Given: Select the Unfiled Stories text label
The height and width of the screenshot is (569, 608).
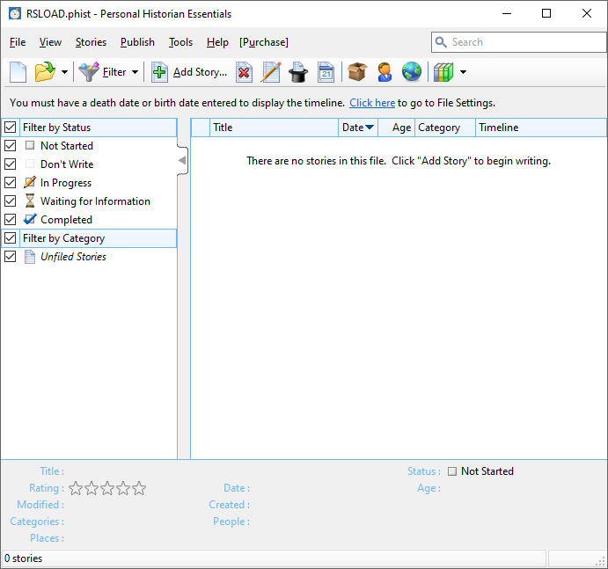Looking at the screenshot, I should click(x=73, y=257).
